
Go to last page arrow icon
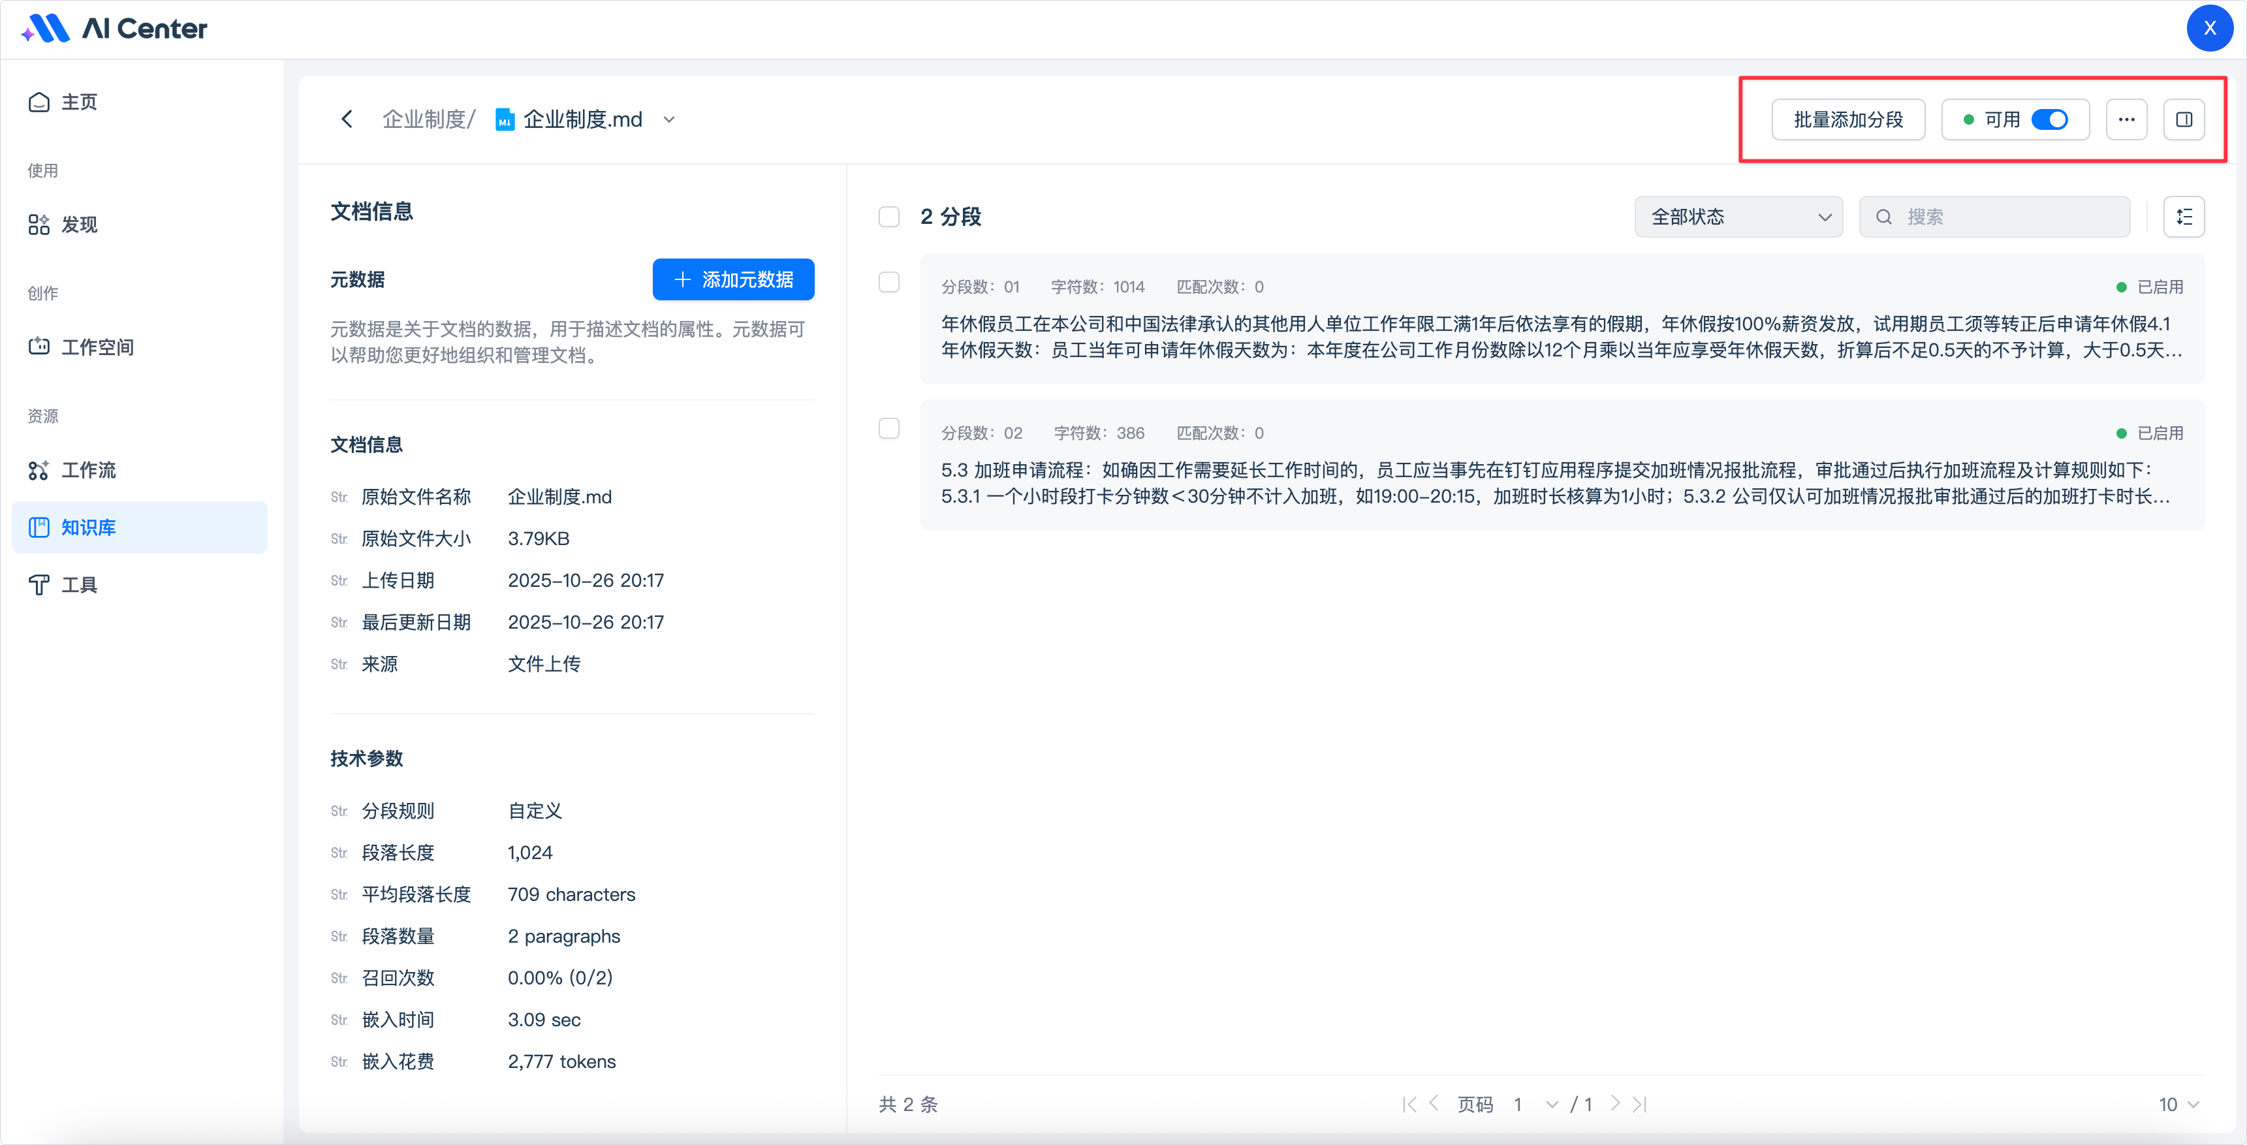1640,1104
